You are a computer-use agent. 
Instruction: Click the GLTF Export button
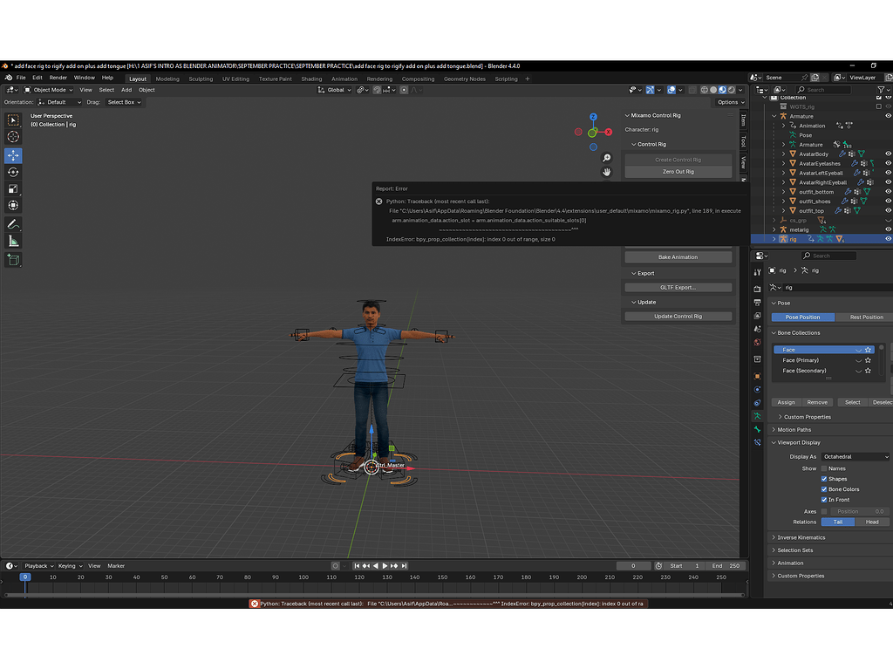coord(678,287)
